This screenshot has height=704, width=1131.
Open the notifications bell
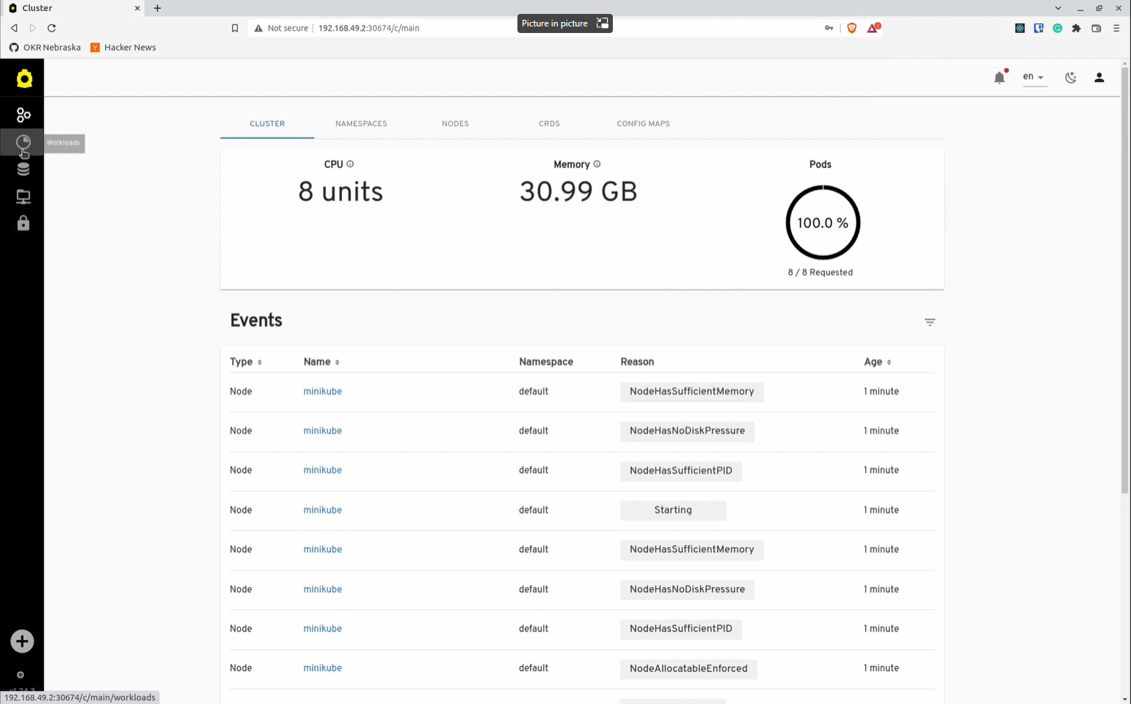click(999, 76)
